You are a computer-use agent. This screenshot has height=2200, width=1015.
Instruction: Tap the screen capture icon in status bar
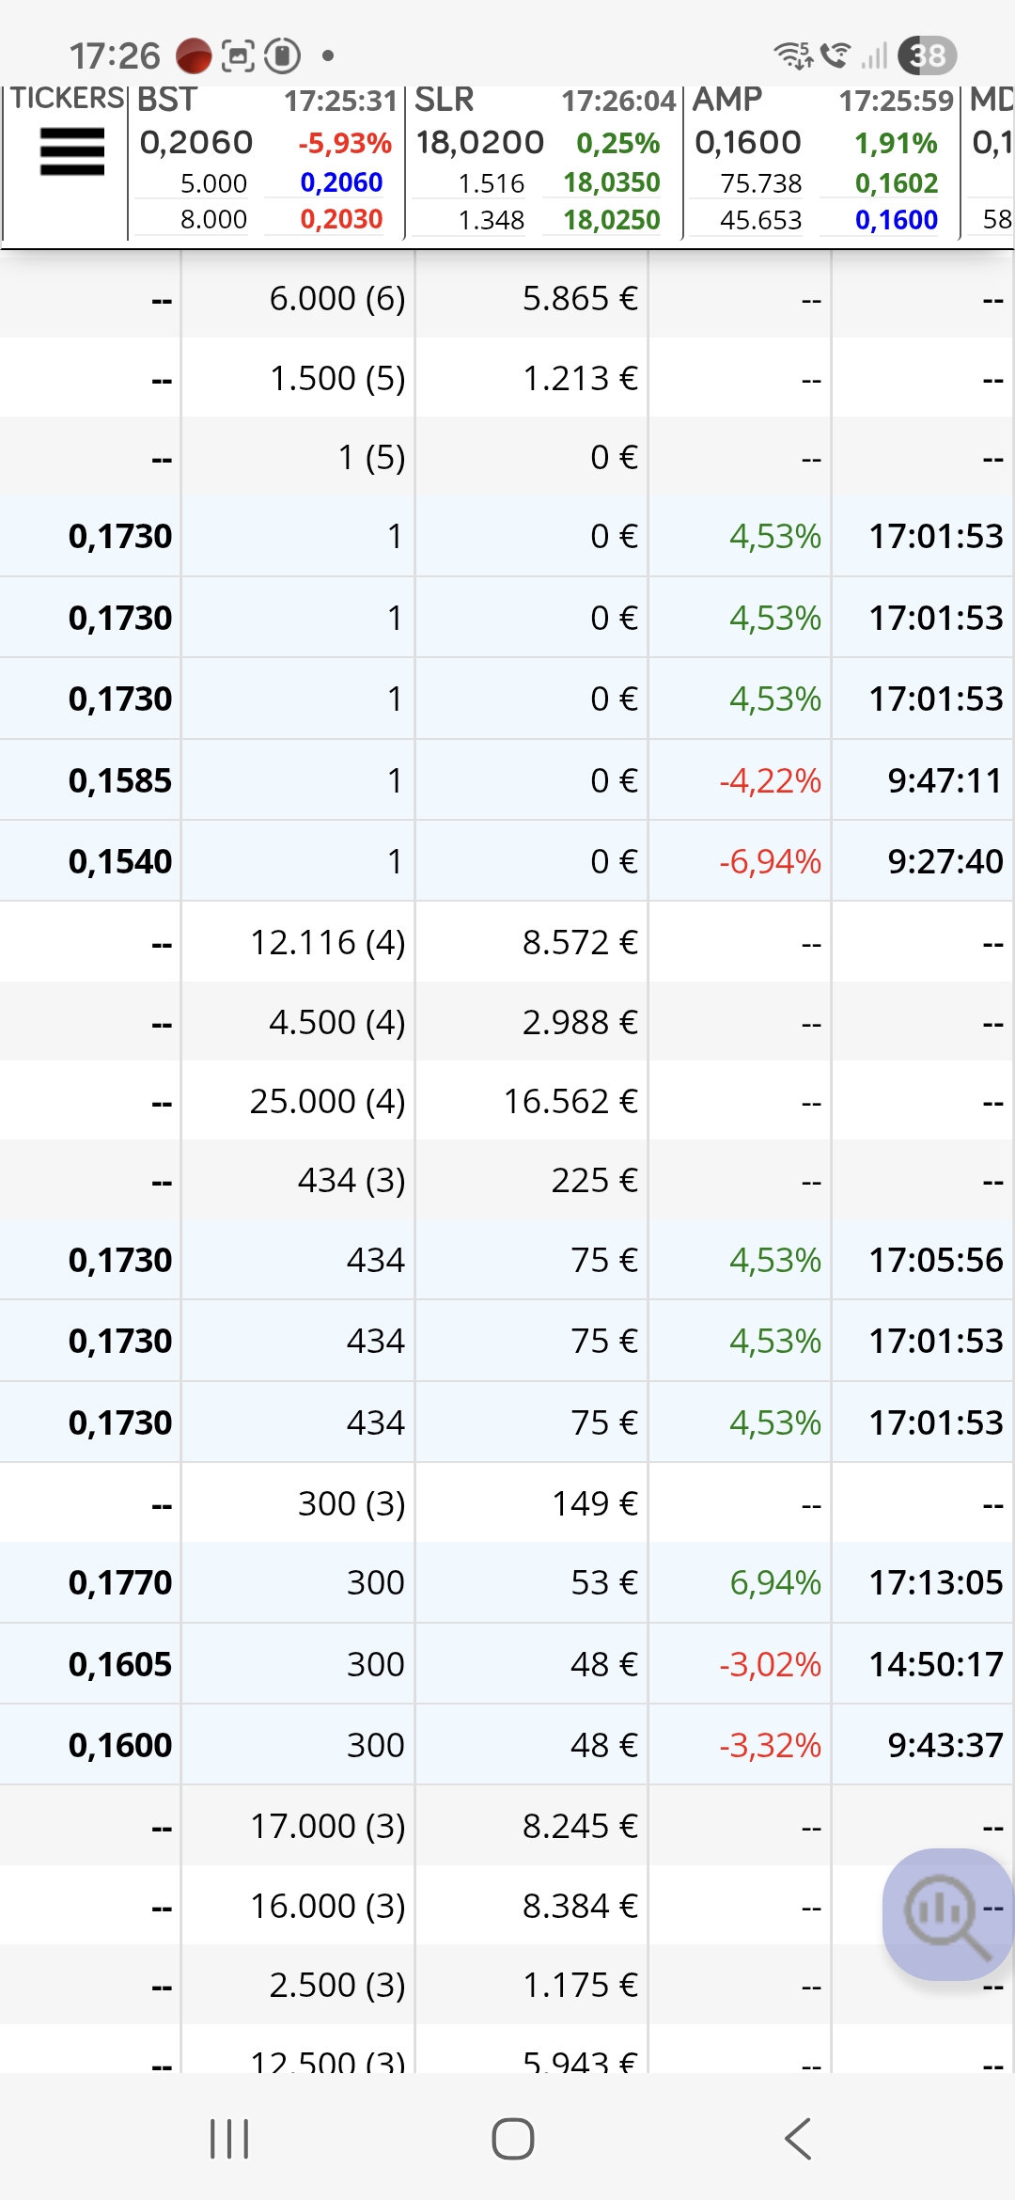(238, 56)
